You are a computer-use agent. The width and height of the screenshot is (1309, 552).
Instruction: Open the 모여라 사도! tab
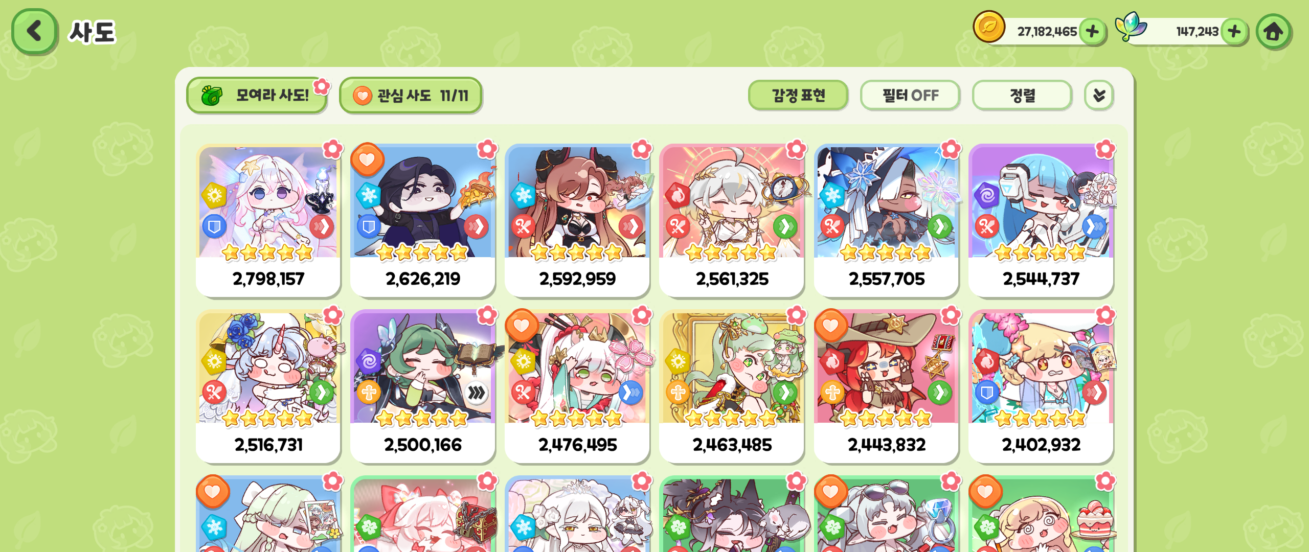click(x=257, y=96)
